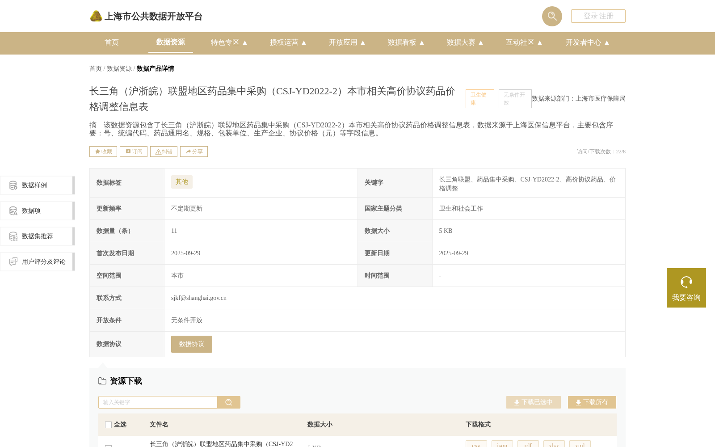Click the 下载格式 column header
This screenshot has height=447, width=715.
[478, 425]
